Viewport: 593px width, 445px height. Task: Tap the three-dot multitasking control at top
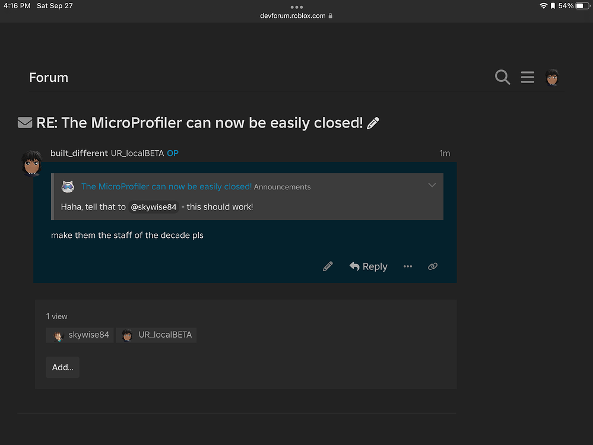tap(297, 7)
